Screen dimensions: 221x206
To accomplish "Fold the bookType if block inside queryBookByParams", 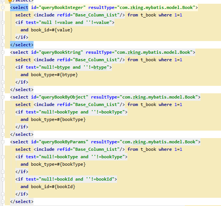I will click(x=3, y=157).
